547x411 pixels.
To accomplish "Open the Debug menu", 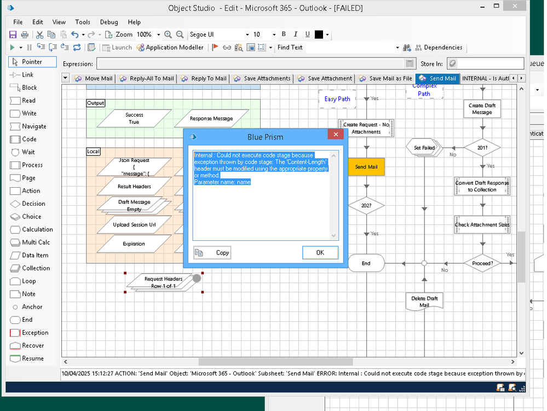I will (x=109, y=22).
